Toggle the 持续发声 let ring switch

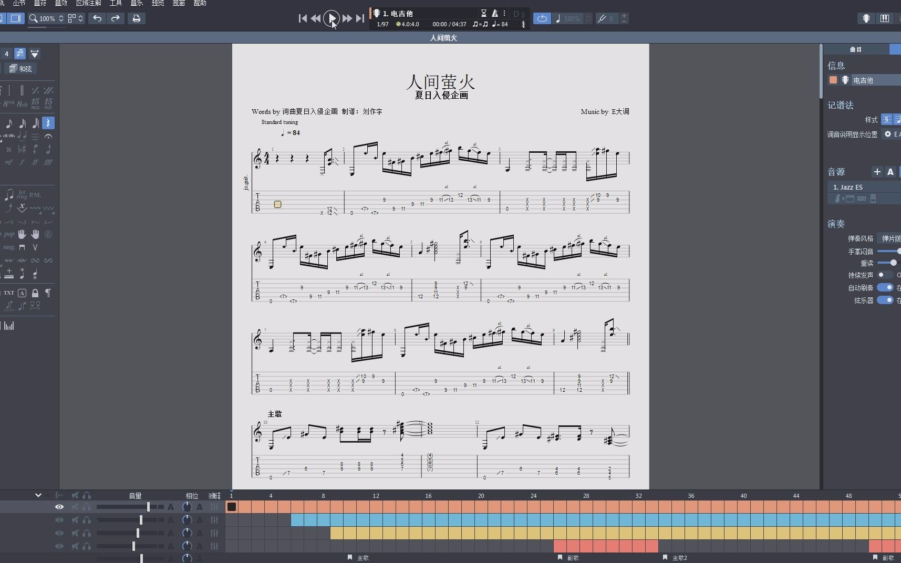click(885, 275)
